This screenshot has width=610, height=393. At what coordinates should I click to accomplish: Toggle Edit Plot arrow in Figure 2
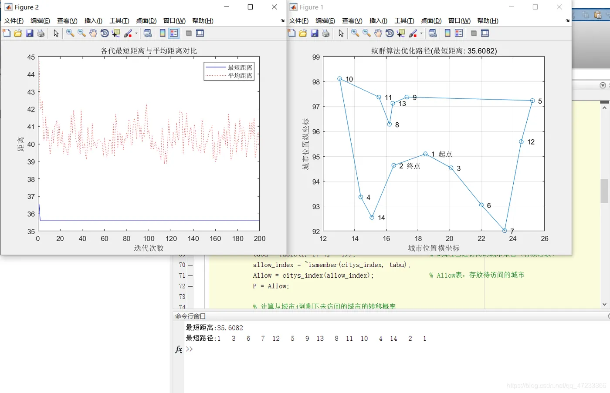click(56, 33)
